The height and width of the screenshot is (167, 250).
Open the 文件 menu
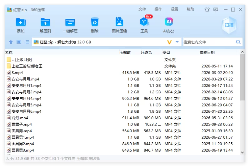[142, 9]
